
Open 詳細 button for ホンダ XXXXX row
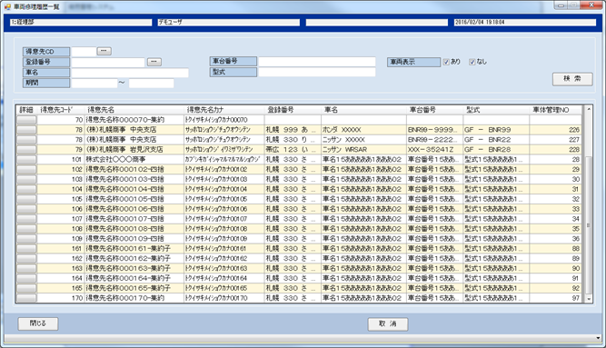click(26, 130)
